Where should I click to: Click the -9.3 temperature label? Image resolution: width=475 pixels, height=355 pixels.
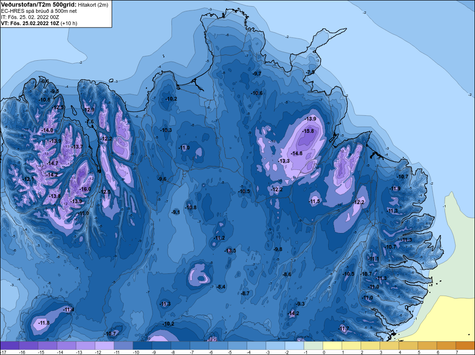[x=300, y=304]
